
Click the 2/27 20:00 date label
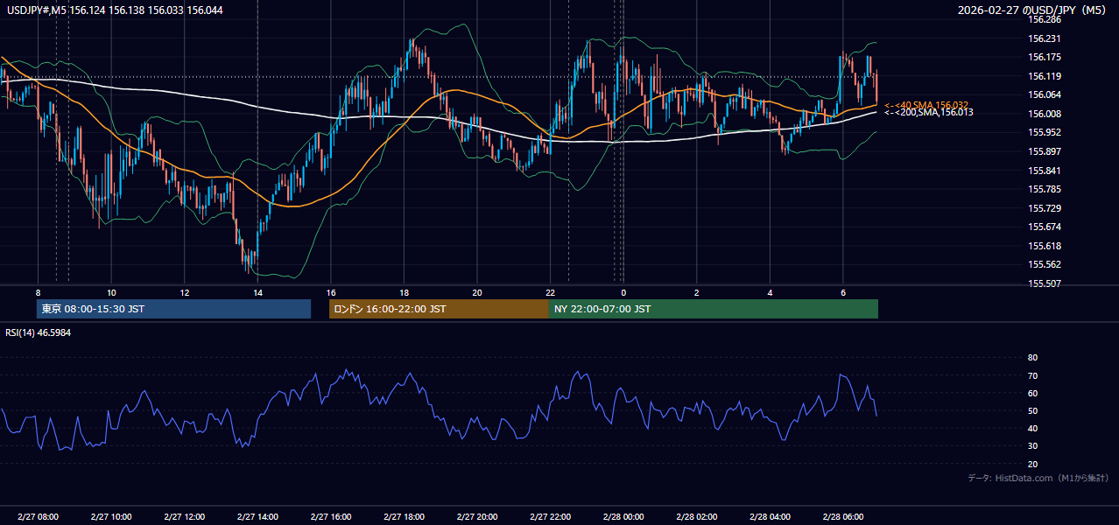pos(476,517)
